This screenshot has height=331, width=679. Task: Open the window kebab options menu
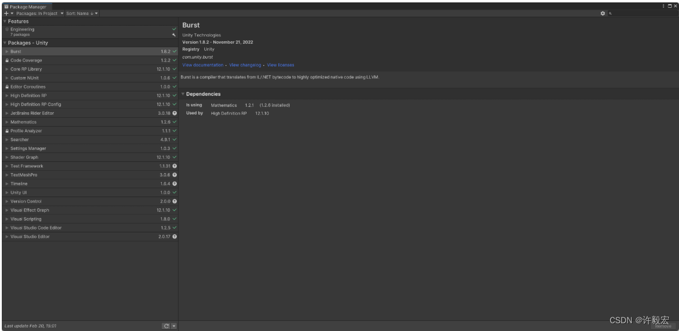(663, 6)
